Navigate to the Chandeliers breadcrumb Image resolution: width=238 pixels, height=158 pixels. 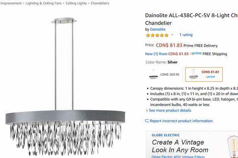point(100,3)
